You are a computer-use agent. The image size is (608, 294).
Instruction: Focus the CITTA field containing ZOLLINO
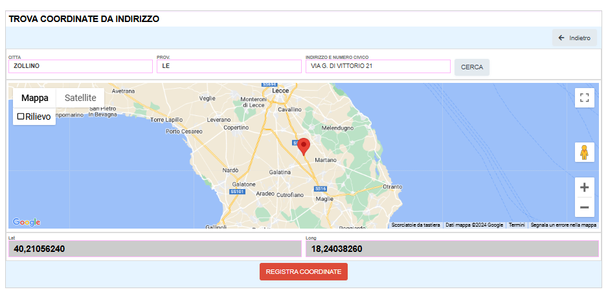click(x=81, y=66)
